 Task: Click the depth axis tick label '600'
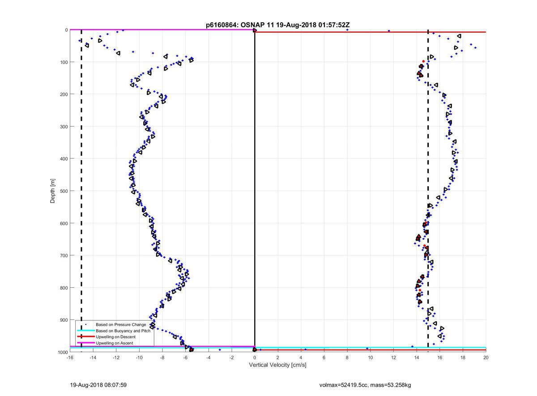63,223
